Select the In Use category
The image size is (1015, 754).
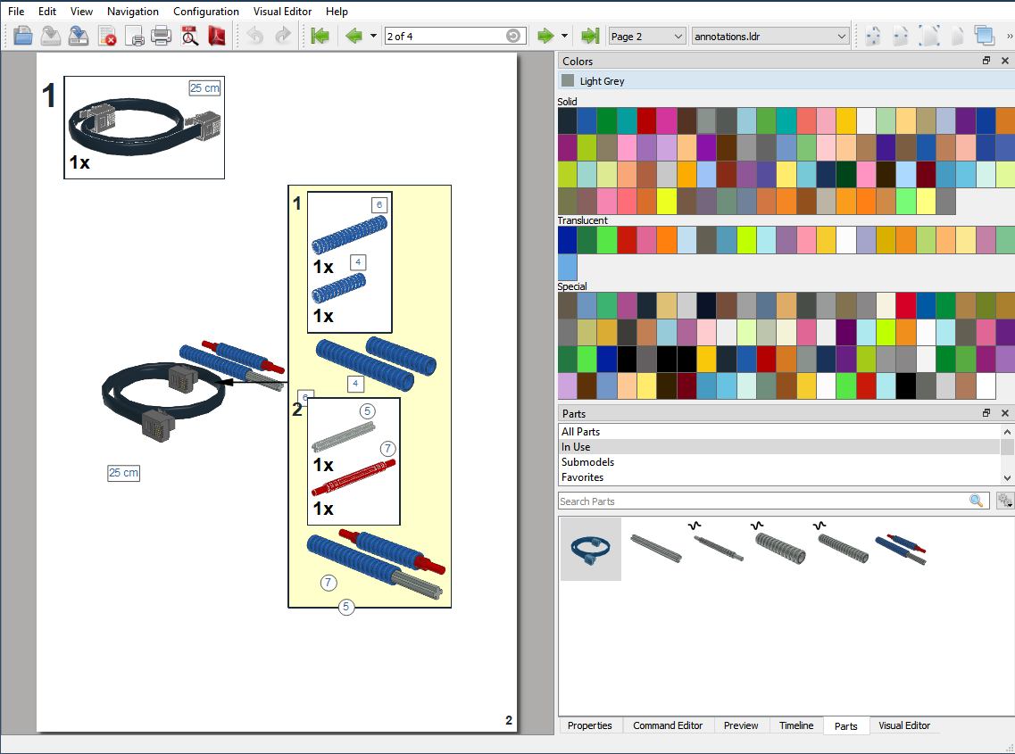[x=779, y=447]
